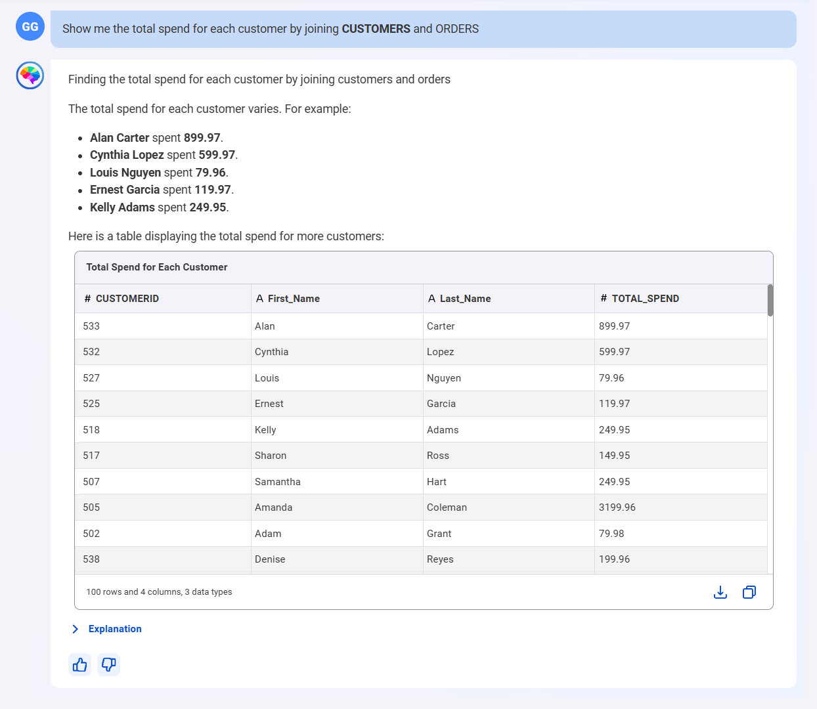The image size is (817, 709).
Task: Select total spend cell 79.98
Action: tap(681, 534)
